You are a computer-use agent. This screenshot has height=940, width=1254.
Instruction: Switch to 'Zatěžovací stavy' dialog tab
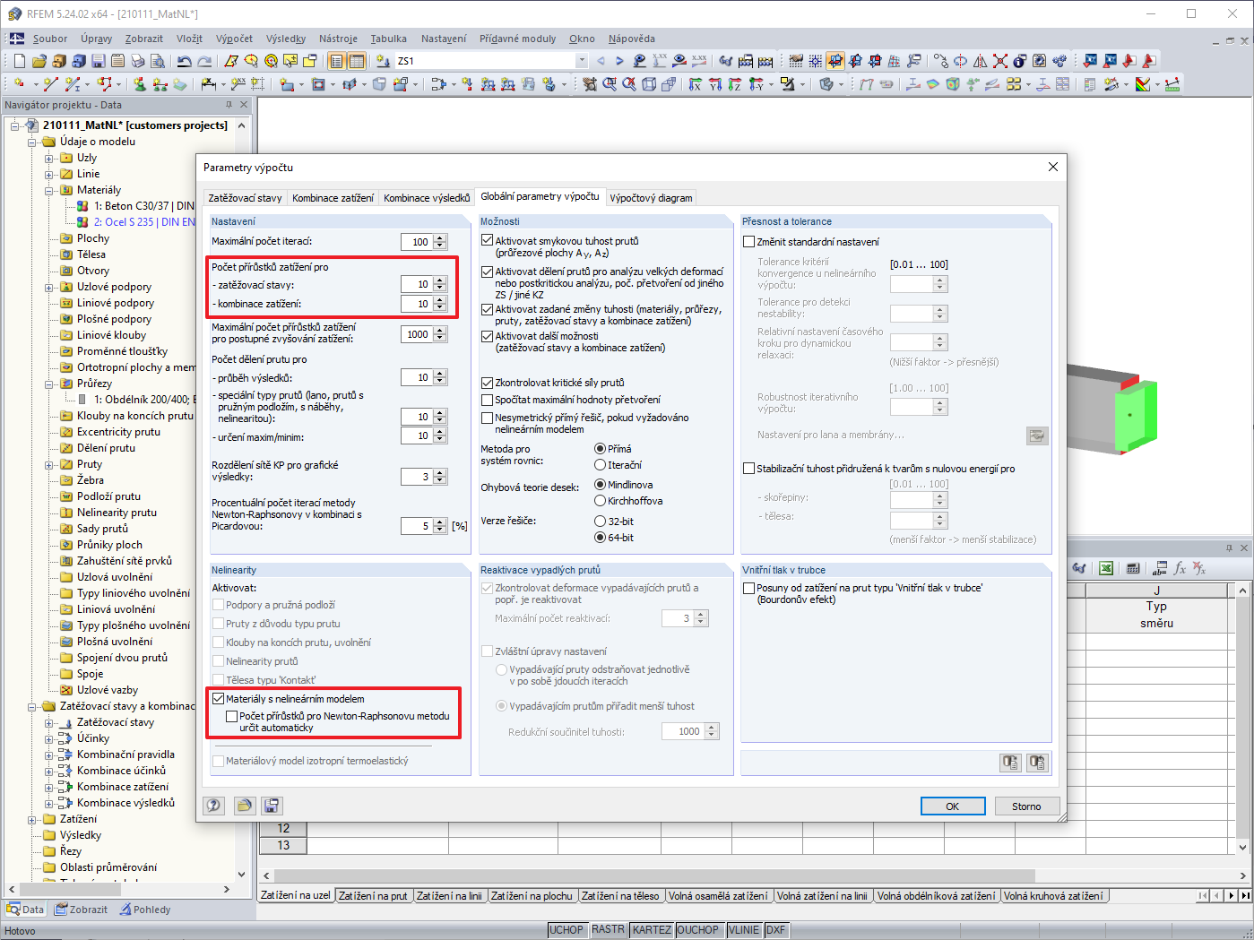tap(245, 198)
